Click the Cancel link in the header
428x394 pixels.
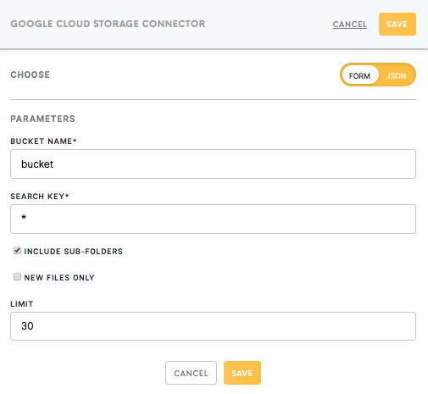point(349,25)
